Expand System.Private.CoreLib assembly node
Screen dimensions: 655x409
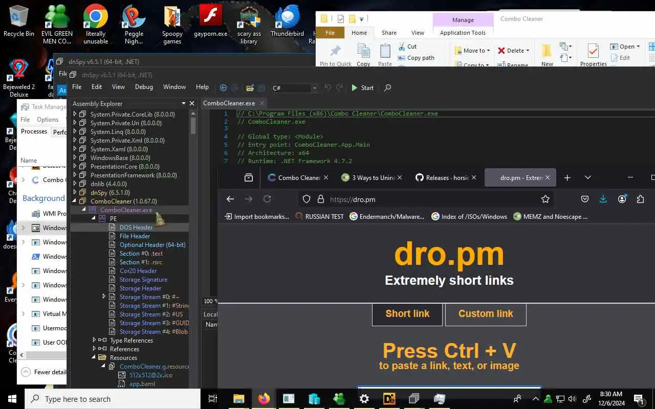(x=75, y=115)
